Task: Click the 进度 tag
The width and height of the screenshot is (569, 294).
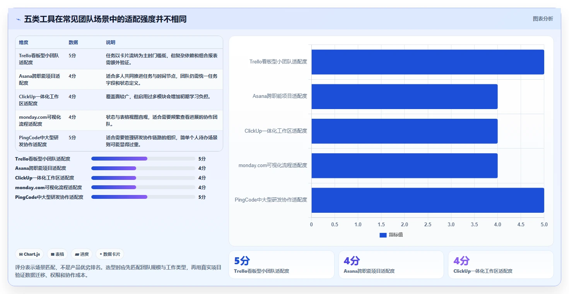Action: [x=82, y=254]
